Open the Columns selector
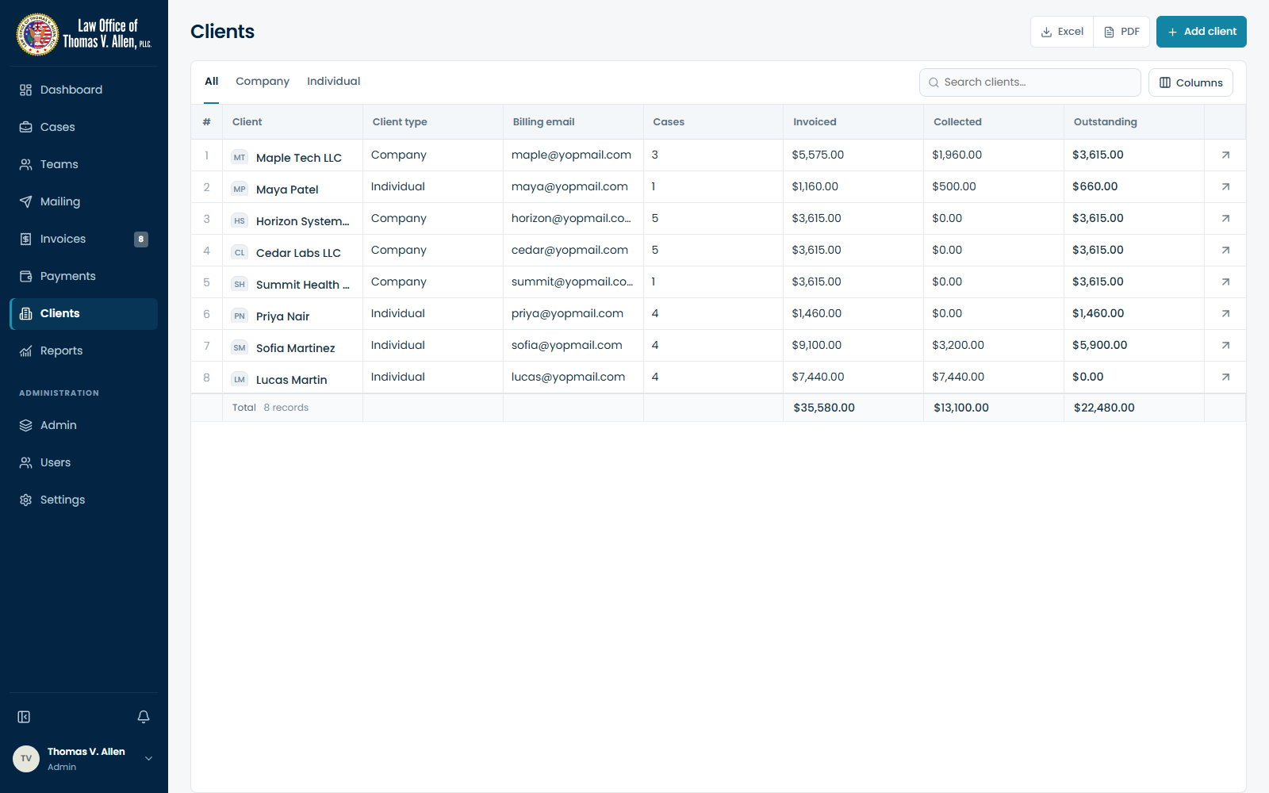 click(x=1190, y=82)
